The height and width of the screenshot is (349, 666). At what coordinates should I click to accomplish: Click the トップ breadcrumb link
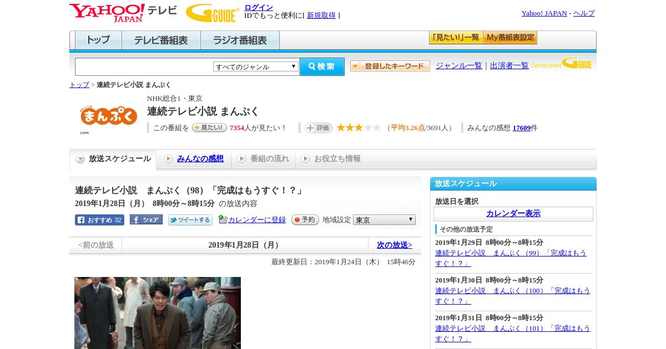pos(79,85)
